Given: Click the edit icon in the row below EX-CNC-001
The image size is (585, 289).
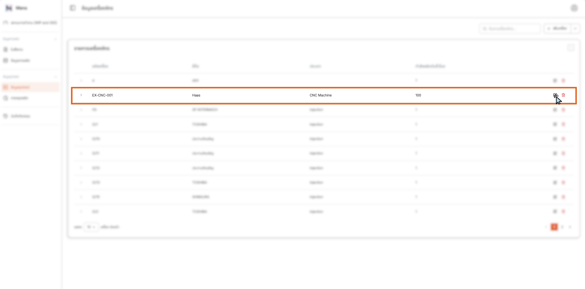Looking at the screenshot, I should (x=555, y=110).
